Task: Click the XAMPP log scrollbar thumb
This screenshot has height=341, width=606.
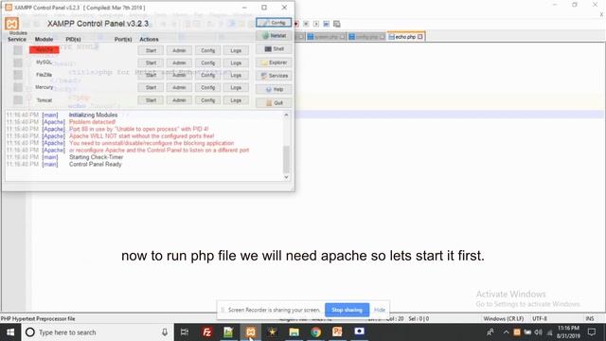Action: click(286, 159)
